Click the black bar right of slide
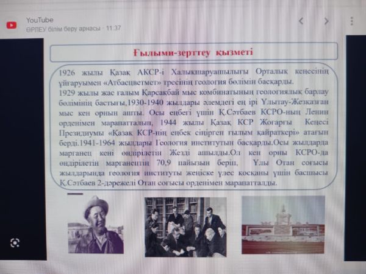 (x=356, y=152)
